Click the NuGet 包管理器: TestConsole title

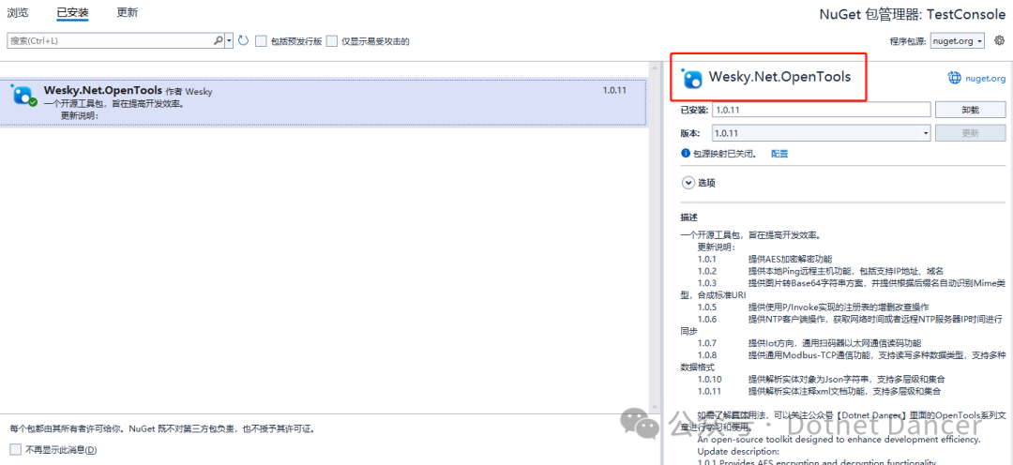[x=913, y=15]
